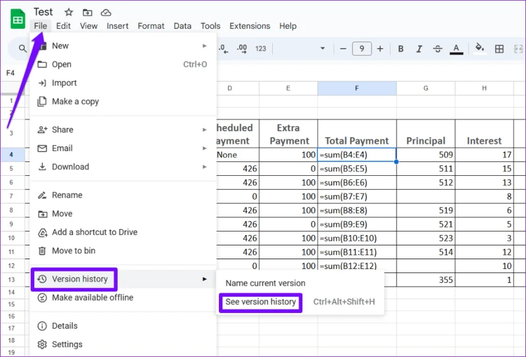This screenshot has height=357, width=526.
Task: Open the File menu
Action: pyautogui.click(x=40, y=26)
